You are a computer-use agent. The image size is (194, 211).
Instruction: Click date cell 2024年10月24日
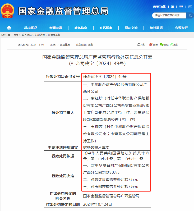[98, 205]
